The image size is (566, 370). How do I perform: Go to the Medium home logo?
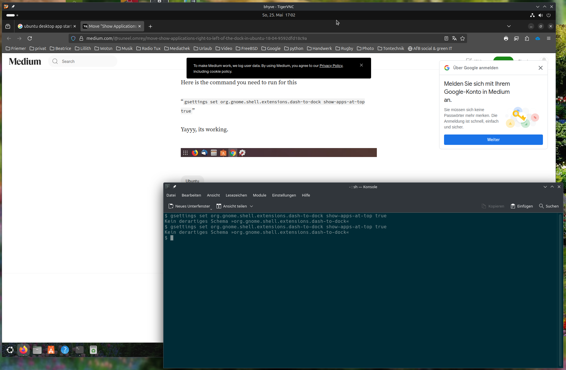coord(25,61)
